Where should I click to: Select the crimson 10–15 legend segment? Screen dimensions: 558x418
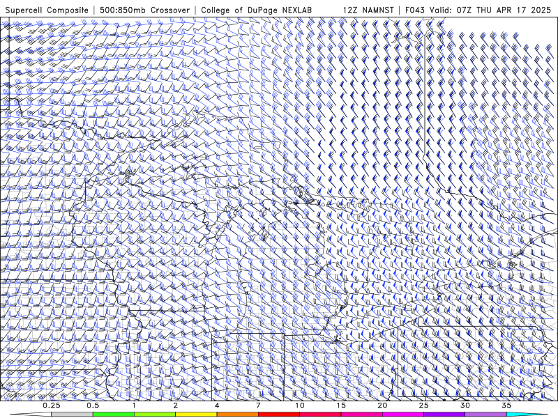[320, 415]
